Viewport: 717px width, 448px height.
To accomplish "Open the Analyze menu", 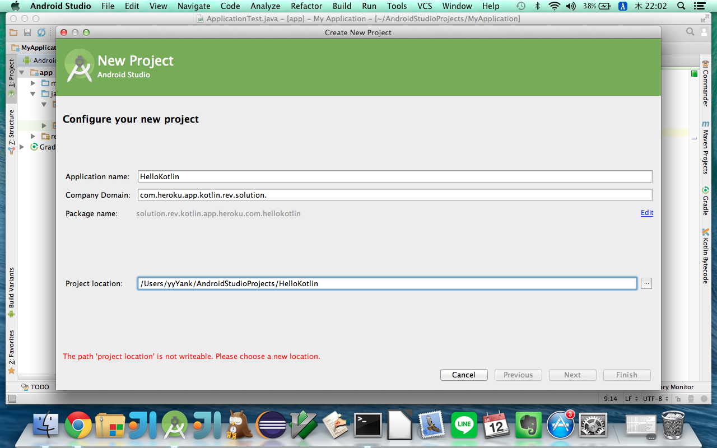I will coord(265,6).
